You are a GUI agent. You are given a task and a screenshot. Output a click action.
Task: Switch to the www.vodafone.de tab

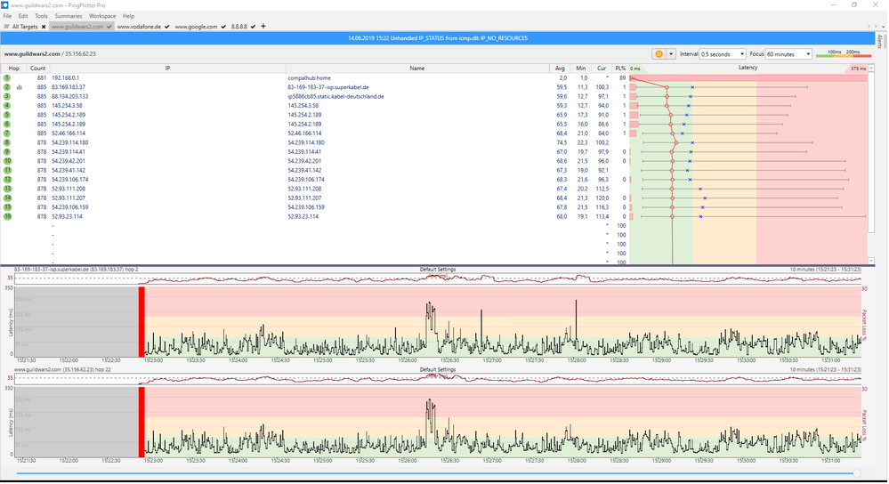click(x=140, y=27)
